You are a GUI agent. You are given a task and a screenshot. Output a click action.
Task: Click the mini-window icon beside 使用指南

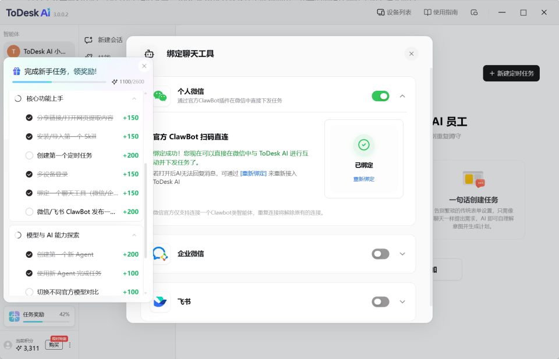[474, 12]
